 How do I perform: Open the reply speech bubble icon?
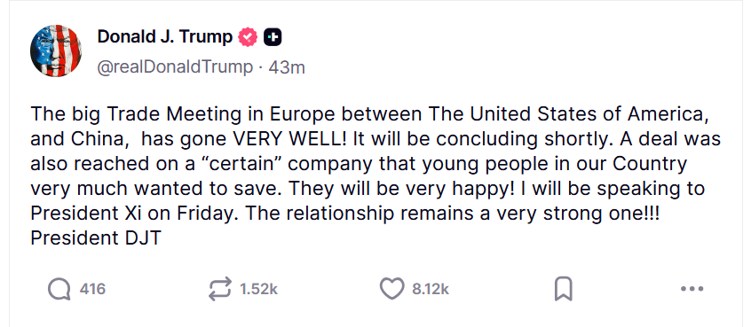click(59, 289)
